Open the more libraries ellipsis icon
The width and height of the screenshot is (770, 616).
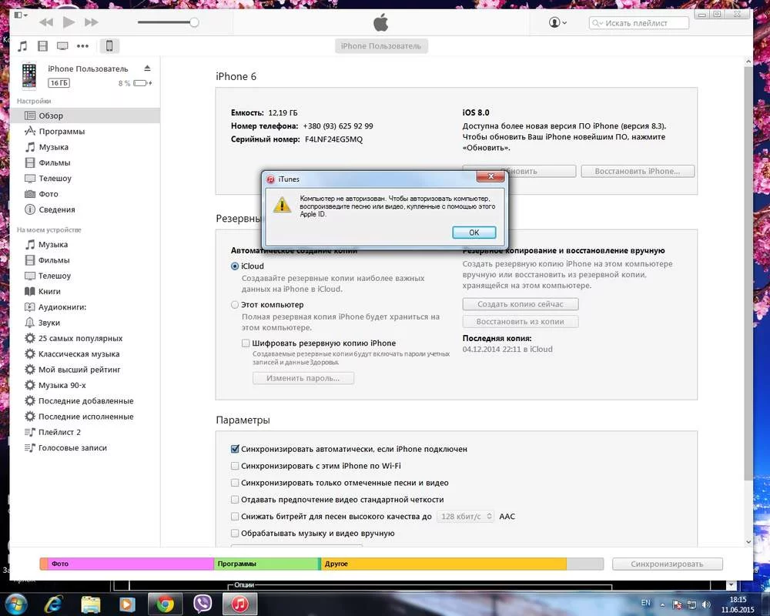pyautogui.click(x=82, y=46)
